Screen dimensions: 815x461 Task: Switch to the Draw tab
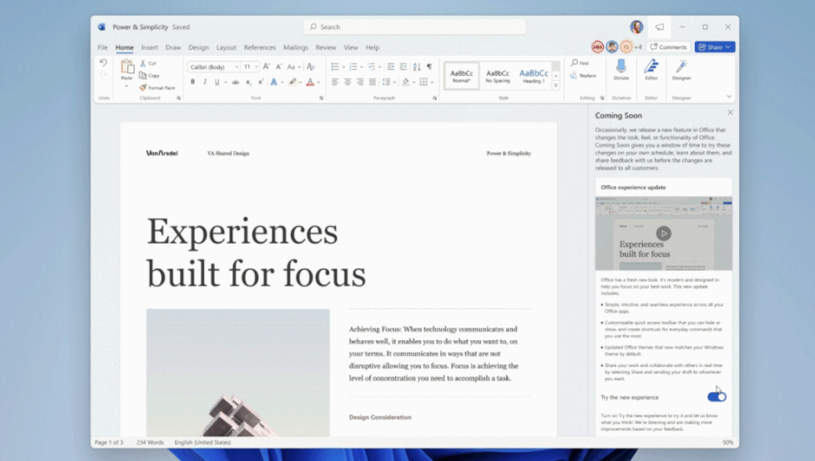[x=173, y=47]
